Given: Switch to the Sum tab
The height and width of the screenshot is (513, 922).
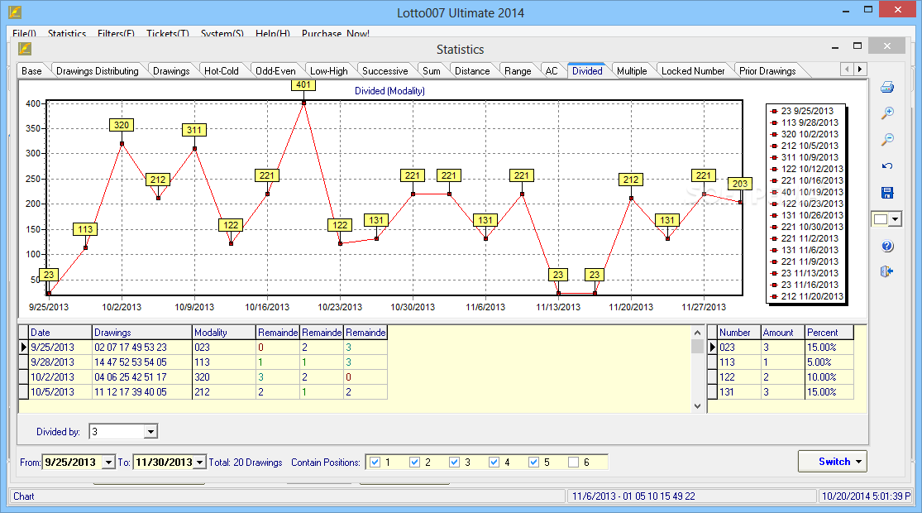Looking at the screenshot, I should tap(432, 70).
